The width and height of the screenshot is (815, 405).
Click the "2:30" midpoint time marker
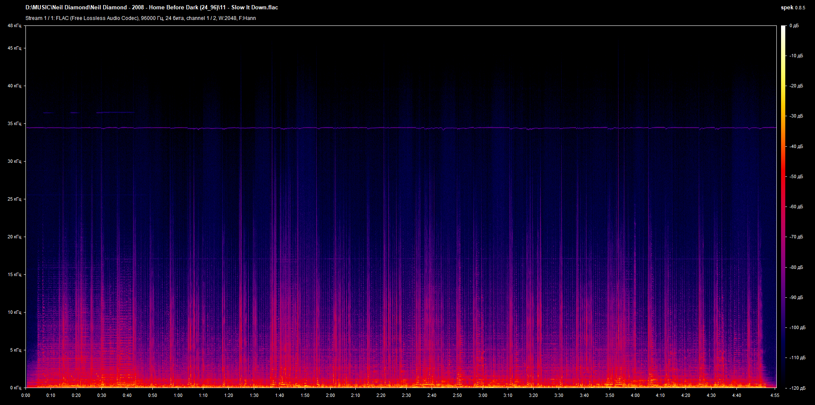click(x=407, y=395)
